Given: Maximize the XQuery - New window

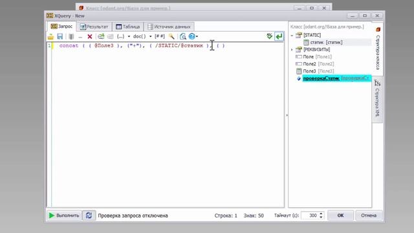Looking at the screenshot, I should point(365,16).
